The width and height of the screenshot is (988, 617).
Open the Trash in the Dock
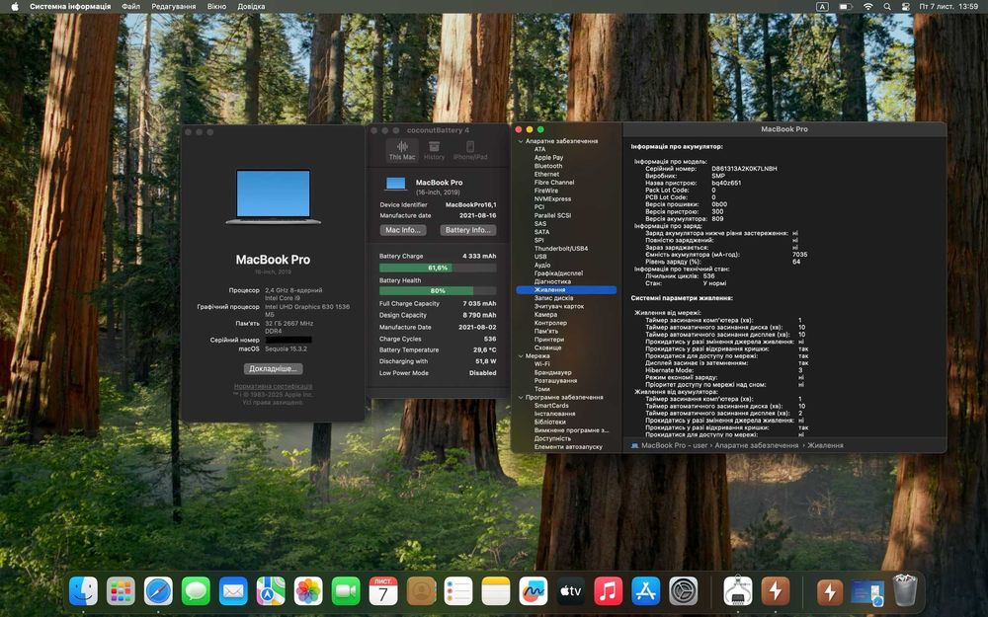(905, 591)
